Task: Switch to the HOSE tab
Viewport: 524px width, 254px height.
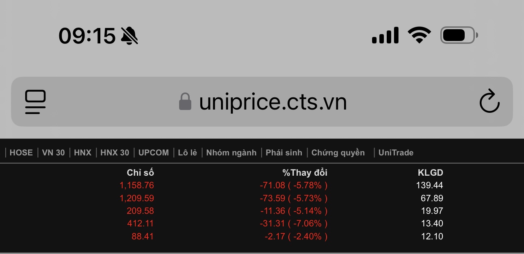Action: (21, 153)
